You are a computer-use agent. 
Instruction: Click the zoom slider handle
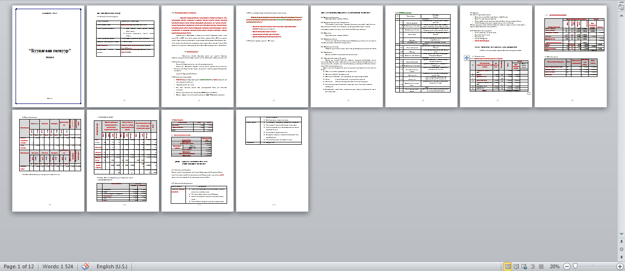click(x=575, y=266)
